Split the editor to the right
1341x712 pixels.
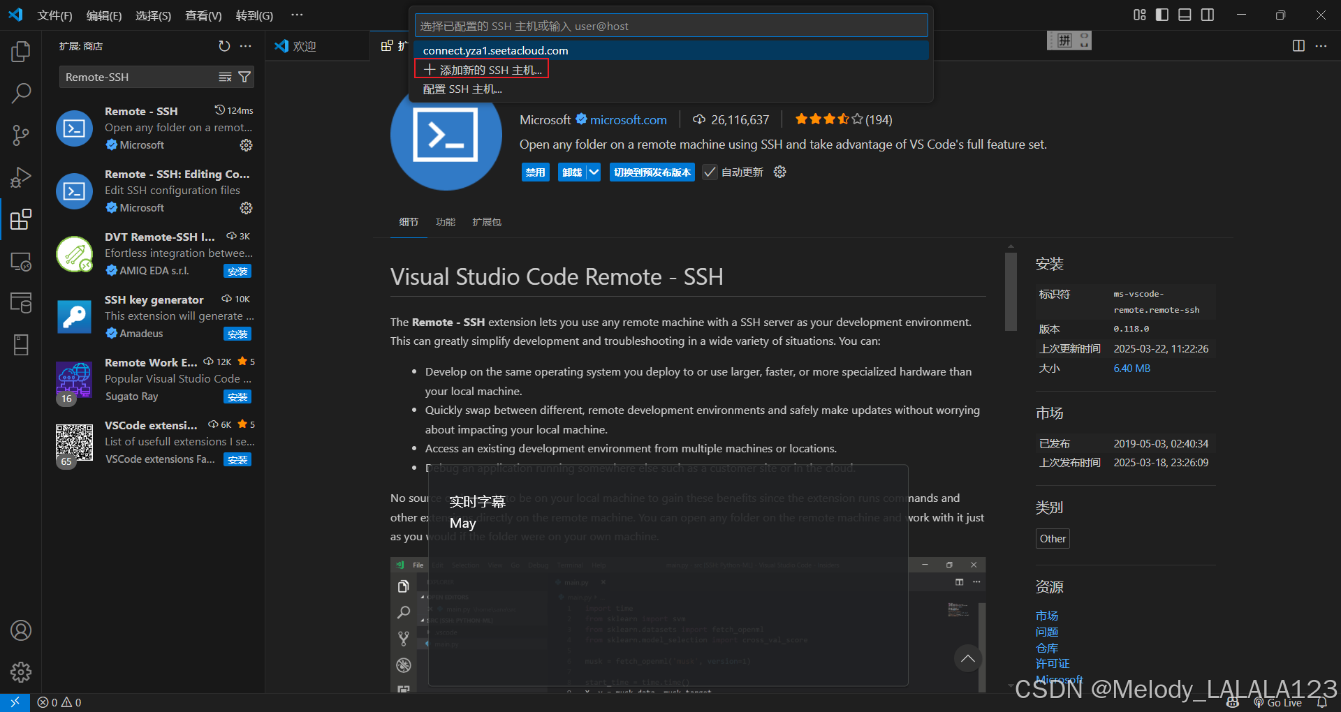tap(1298, 46)
